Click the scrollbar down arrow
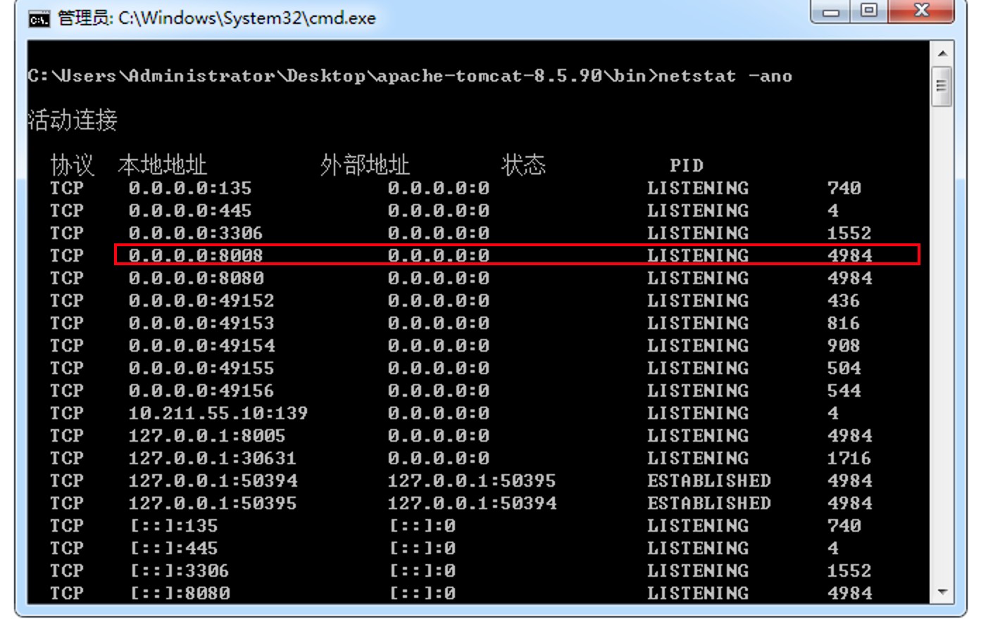Image resolution: width=993 pixels, height=626 pixels. pos(942,592)
